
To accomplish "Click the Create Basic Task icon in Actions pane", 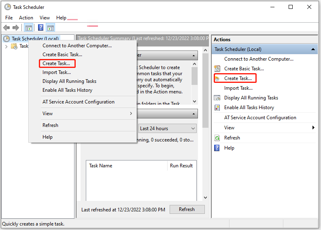I will [x=217, y=68].
